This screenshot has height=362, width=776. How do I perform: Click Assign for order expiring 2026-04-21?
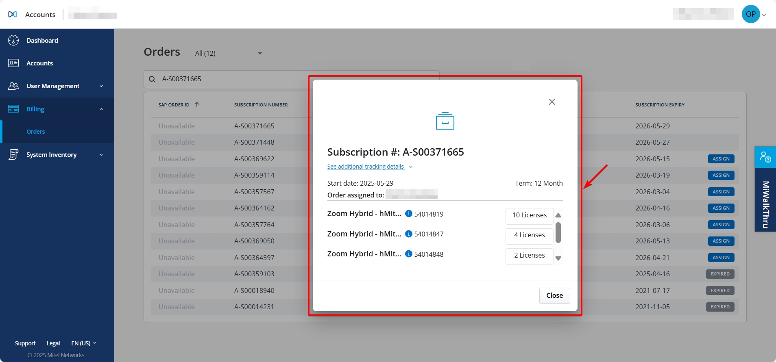(x=721, y=258)
